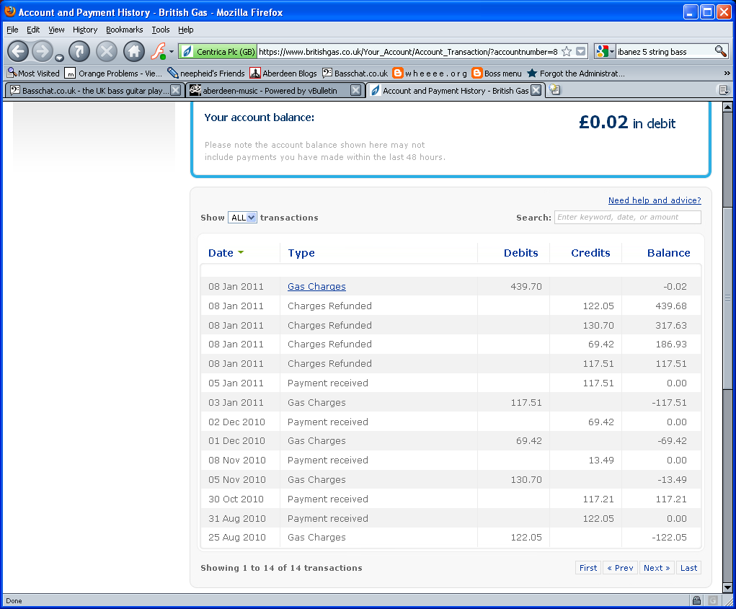Open the Basschat.co.uk bookmark
Screen dimensions: 736x609
tap(355, 74)
